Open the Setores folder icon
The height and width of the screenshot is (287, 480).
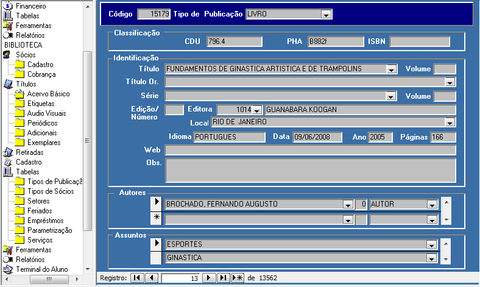tap(19, 201)
